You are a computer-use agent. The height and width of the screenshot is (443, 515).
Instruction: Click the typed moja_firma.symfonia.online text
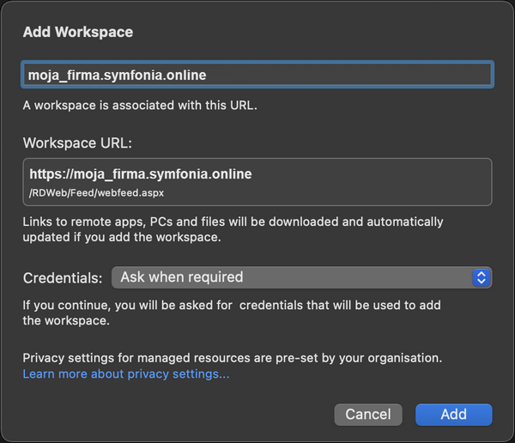click(x=117, y=75)
